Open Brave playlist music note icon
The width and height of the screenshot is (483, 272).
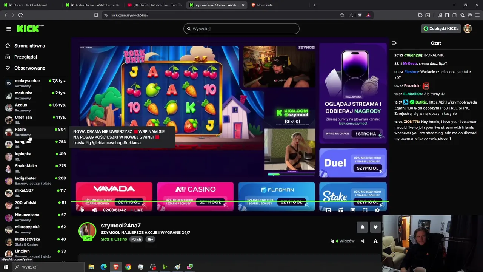point(440,15)
